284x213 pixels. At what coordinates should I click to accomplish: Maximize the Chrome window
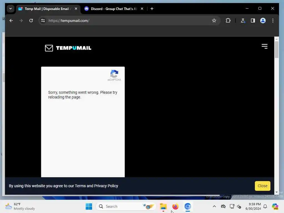pyautogui.click(x=260, y=9)
